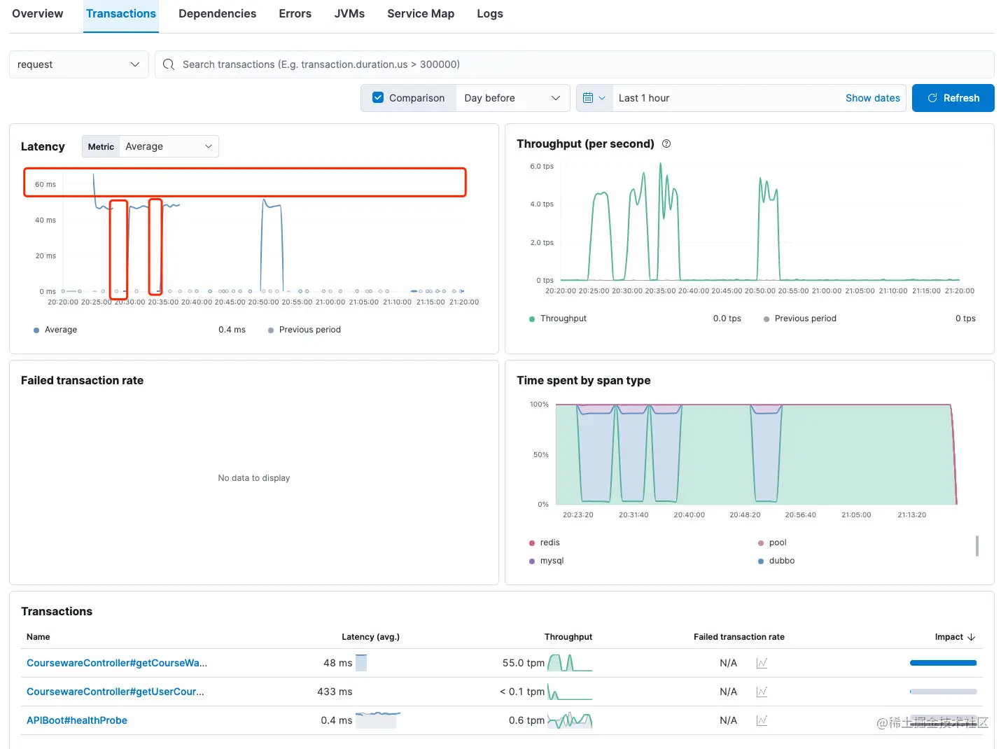
Task: Click the Show dates link
Action: [x=873, y=98]
